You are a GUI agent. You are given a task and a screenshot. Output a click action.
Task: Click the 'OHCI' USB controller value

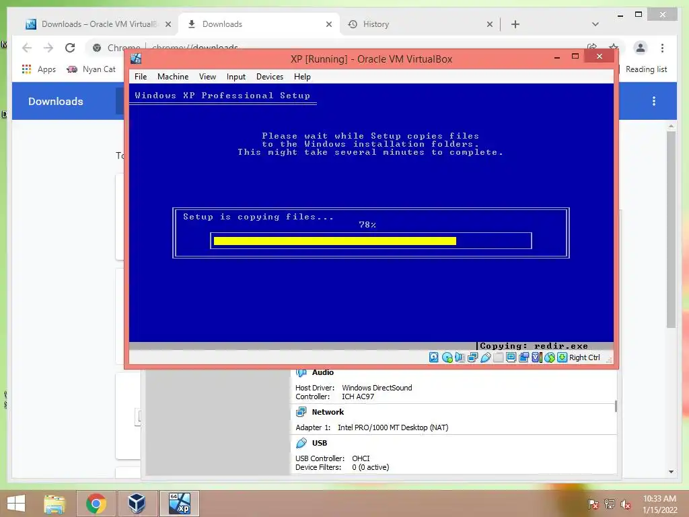coord(361,458)
